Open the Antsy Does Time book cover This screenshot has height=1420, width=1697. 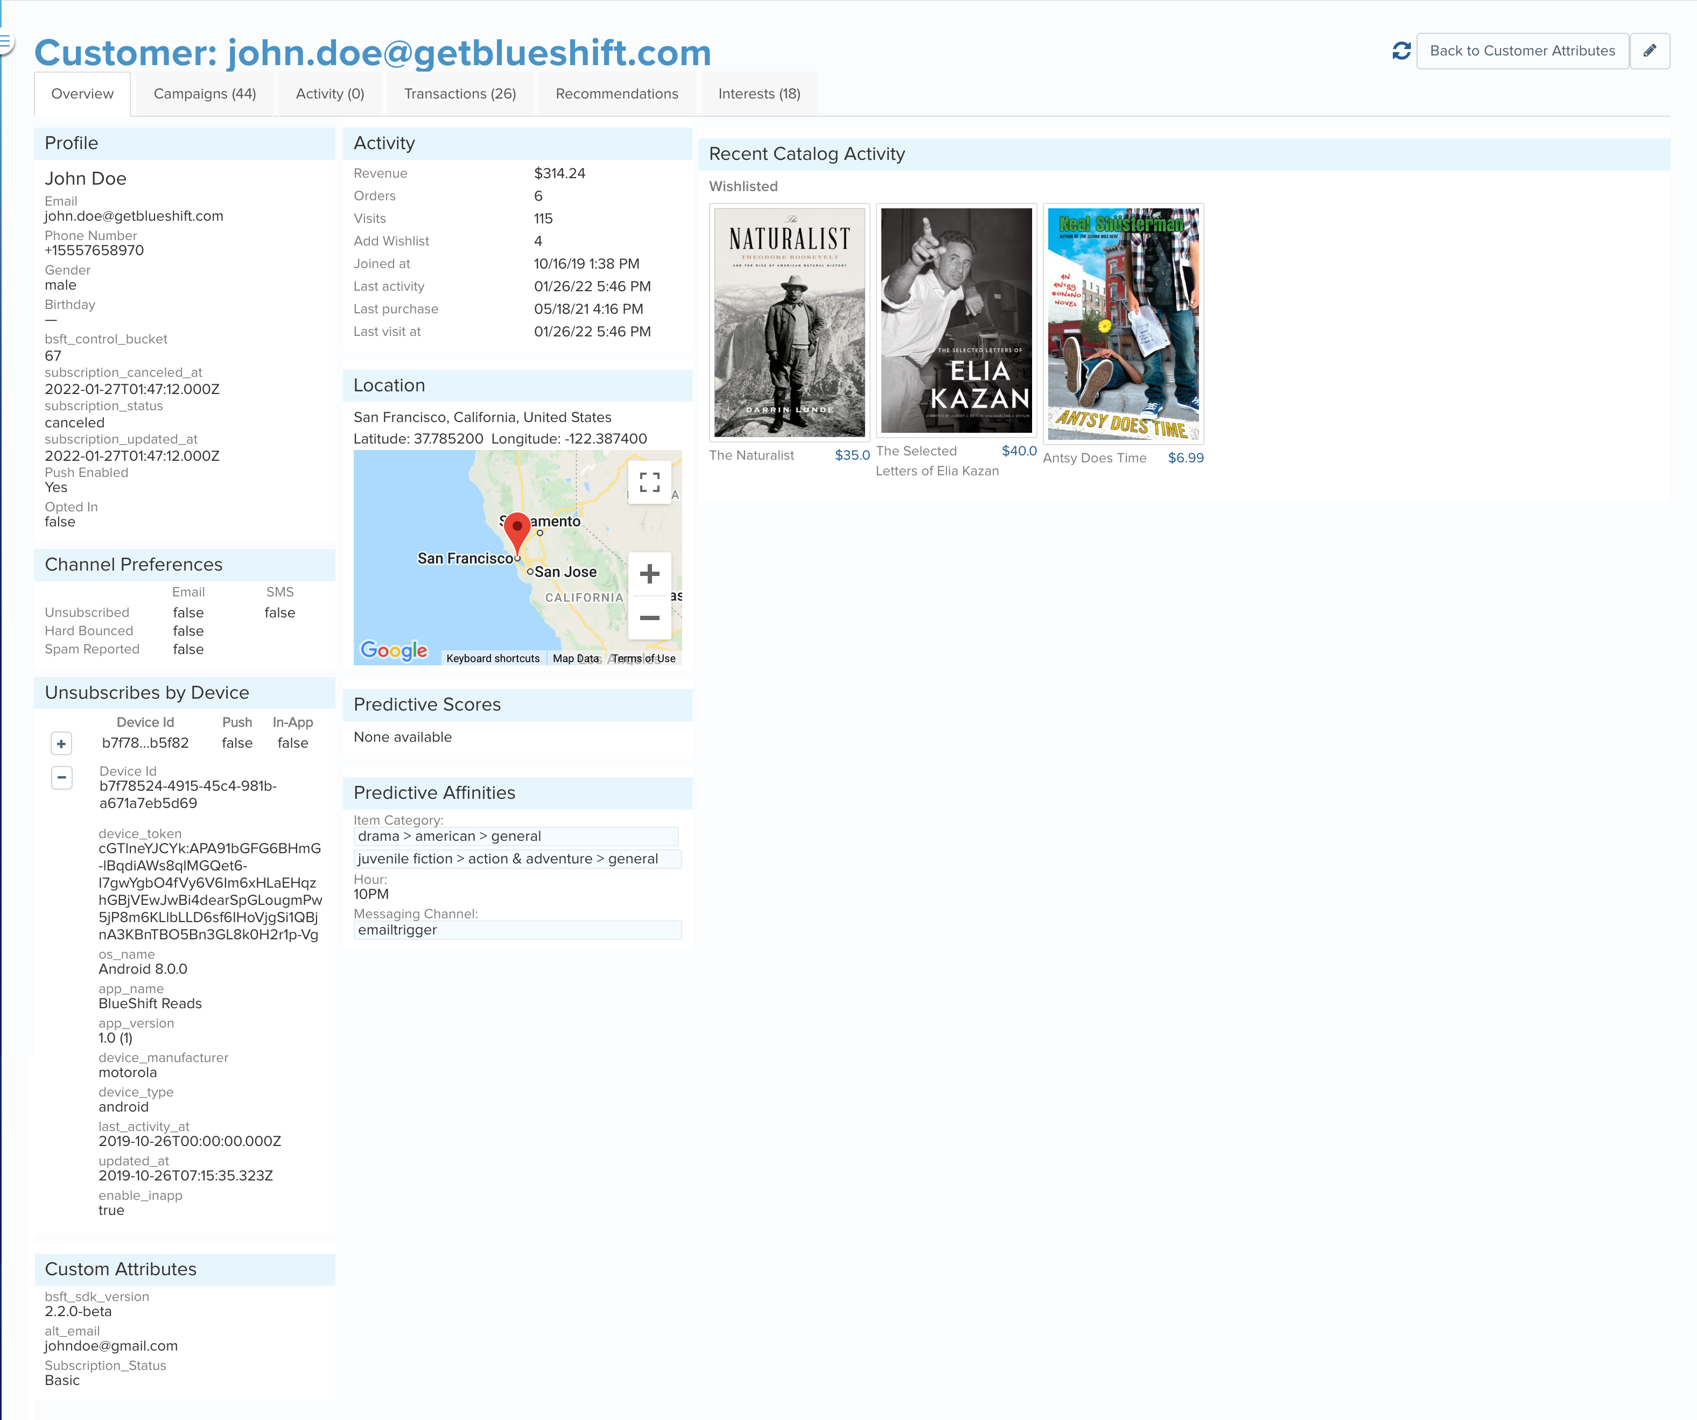[1123, 324]
